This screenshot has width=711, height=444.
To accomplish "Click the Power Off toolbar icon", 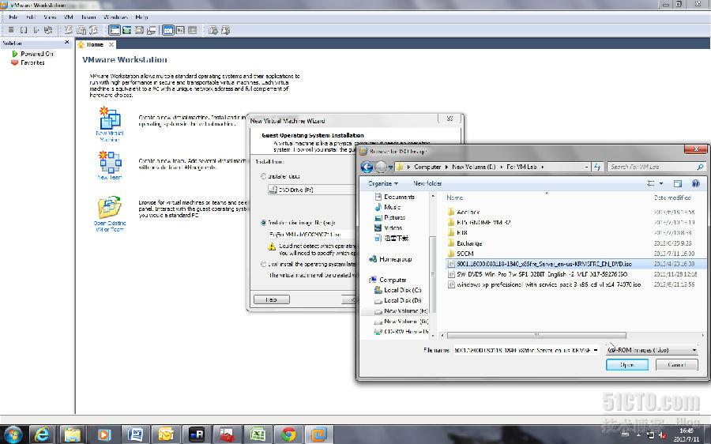I will point(11,30).
